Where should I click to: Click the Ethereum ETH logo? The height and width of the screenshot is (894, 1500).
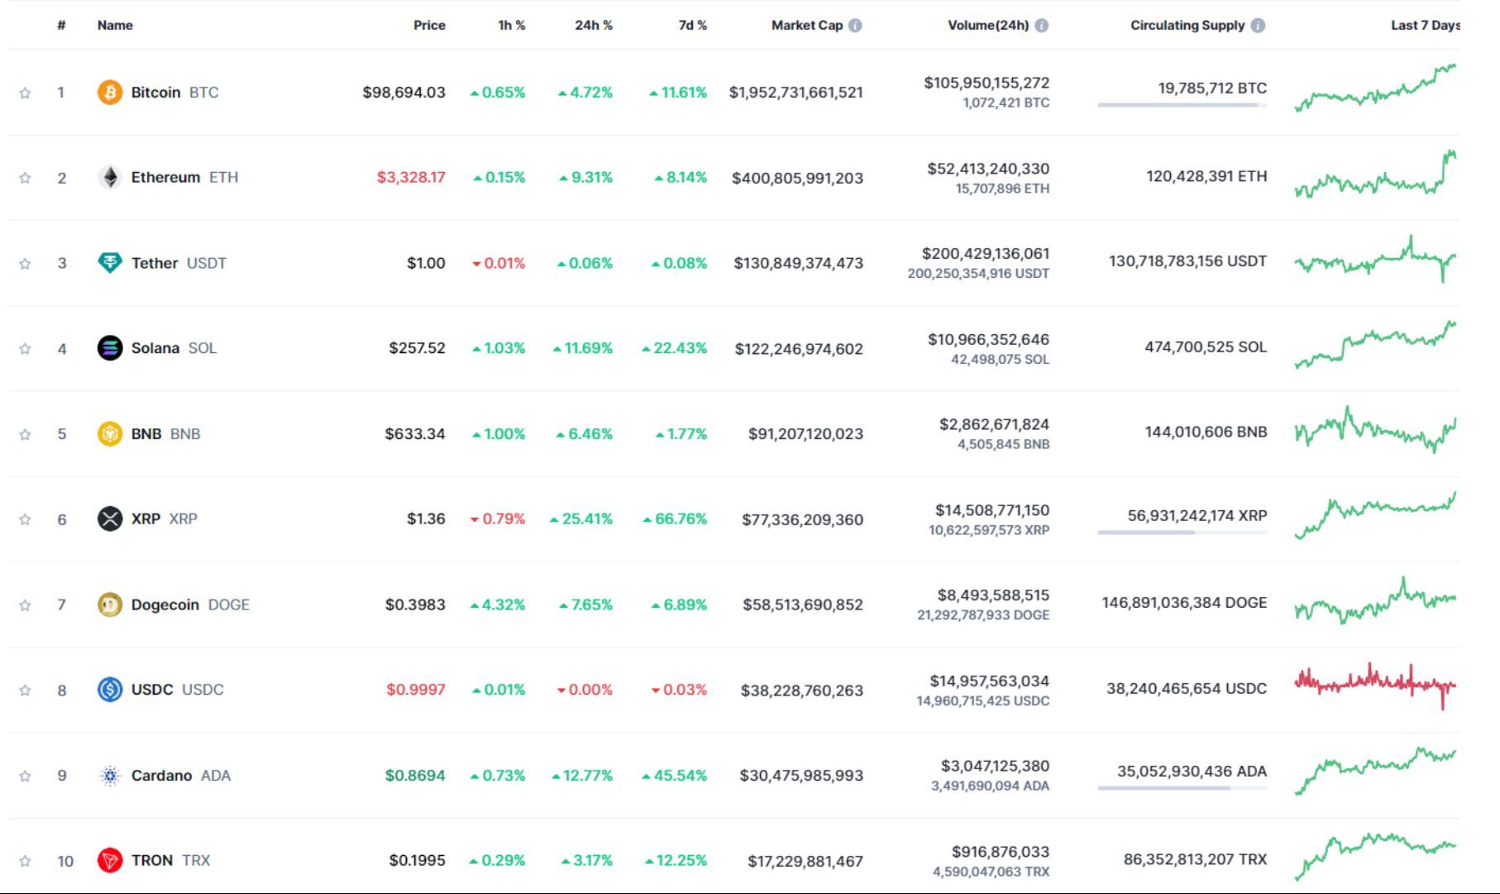coord(108,177)
